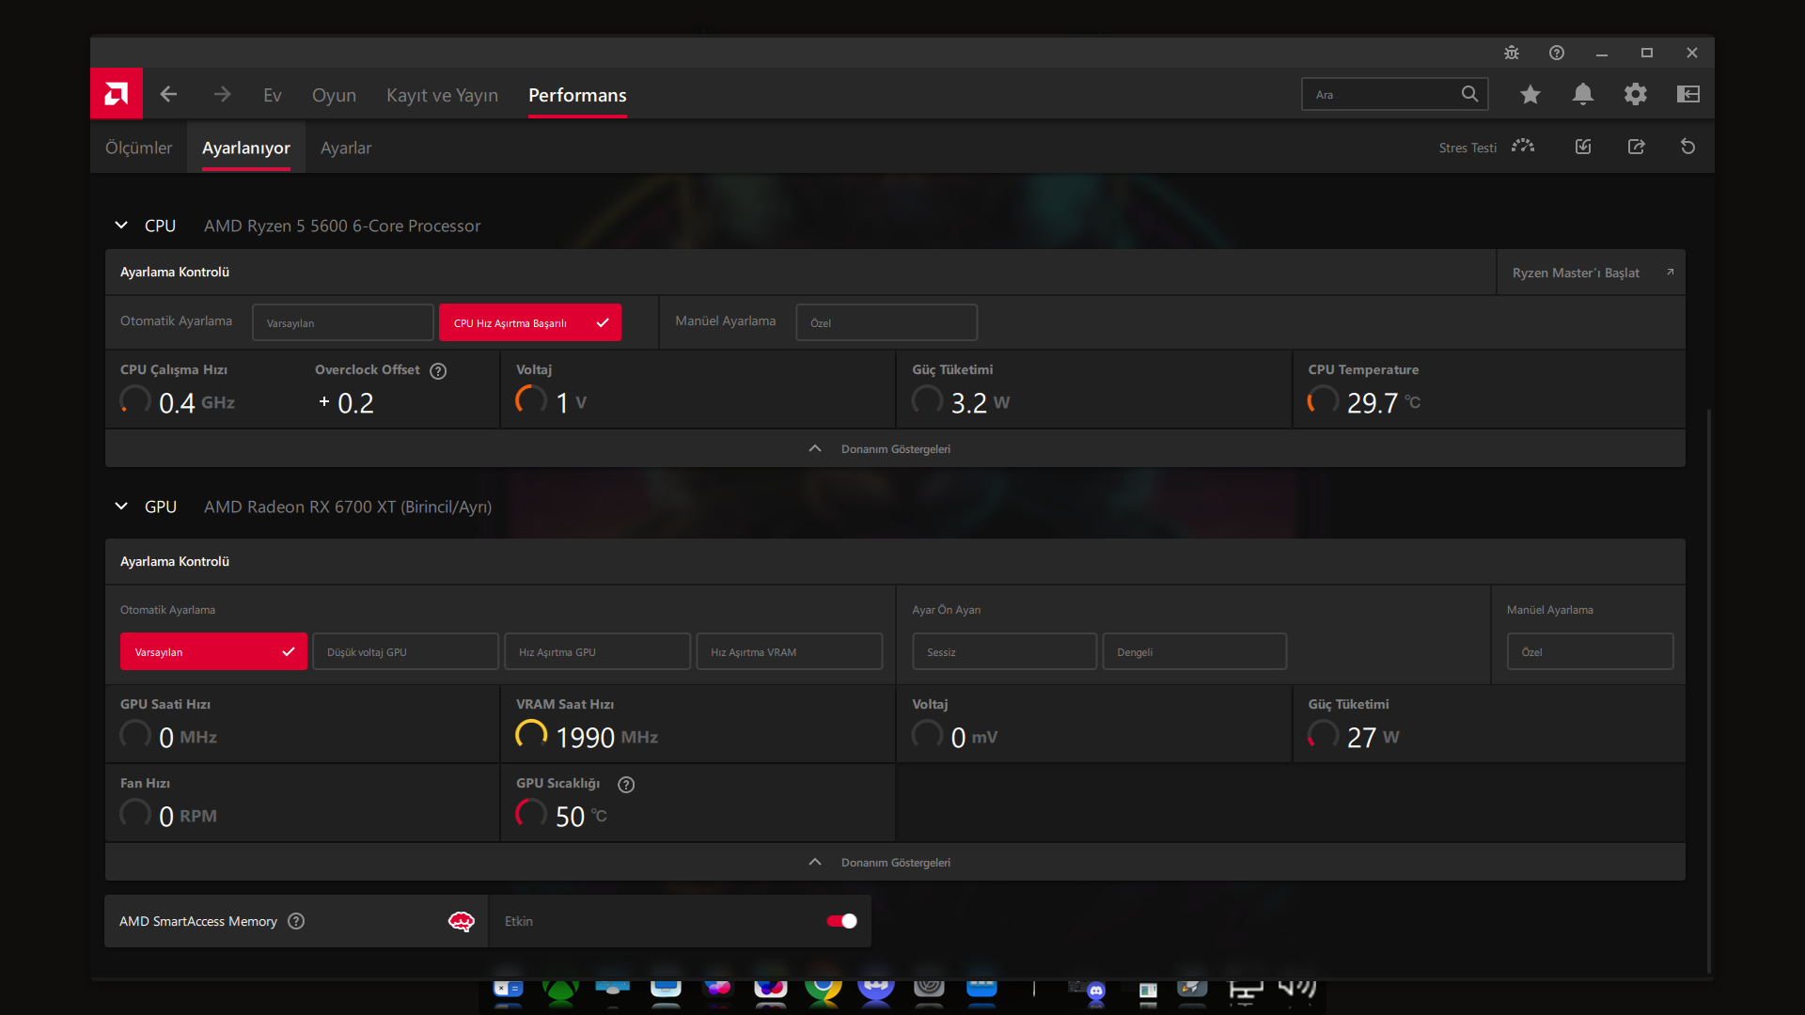The image size is (1805, 1015).
Task: Click the Stres Testi gauge icon
Action: [1523, 147]
